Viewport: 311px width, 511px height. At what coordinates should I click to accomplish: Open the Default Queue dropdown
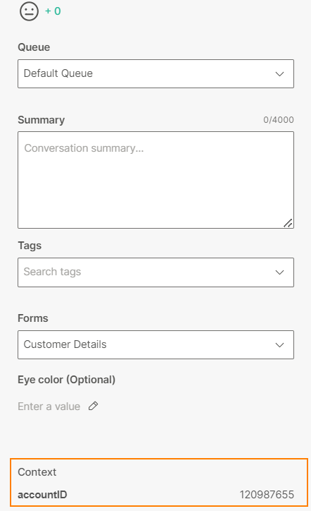point(156,73)
